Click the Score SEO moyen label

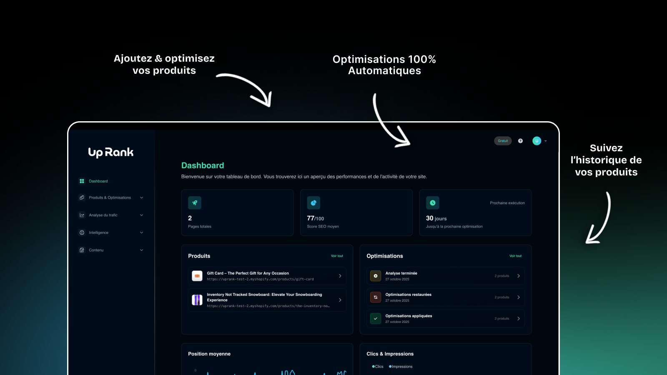coord(323,227)
